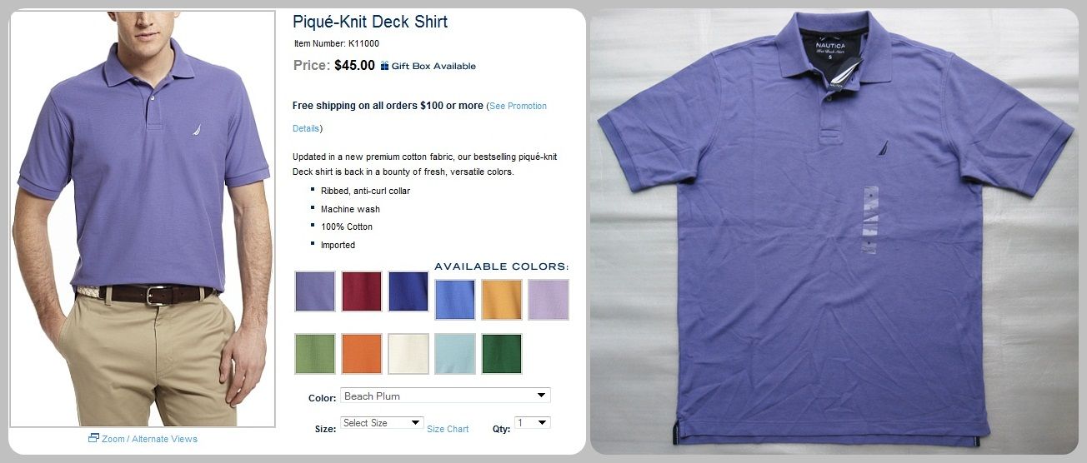Choose the dark red color swatch
Viewport: 1087px width, 463px height.
pos(362,291)
